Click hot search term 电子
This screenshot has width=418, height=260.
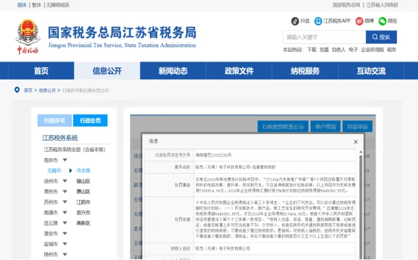click(x=353, y=49)
